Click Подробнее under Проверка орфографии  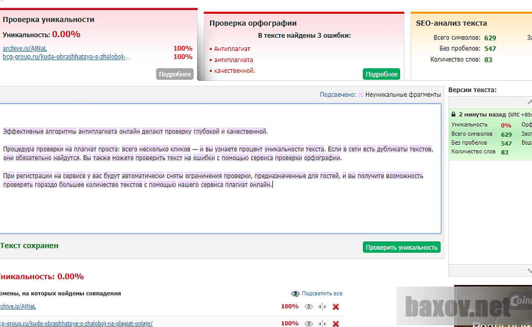[x=381, y=74]
